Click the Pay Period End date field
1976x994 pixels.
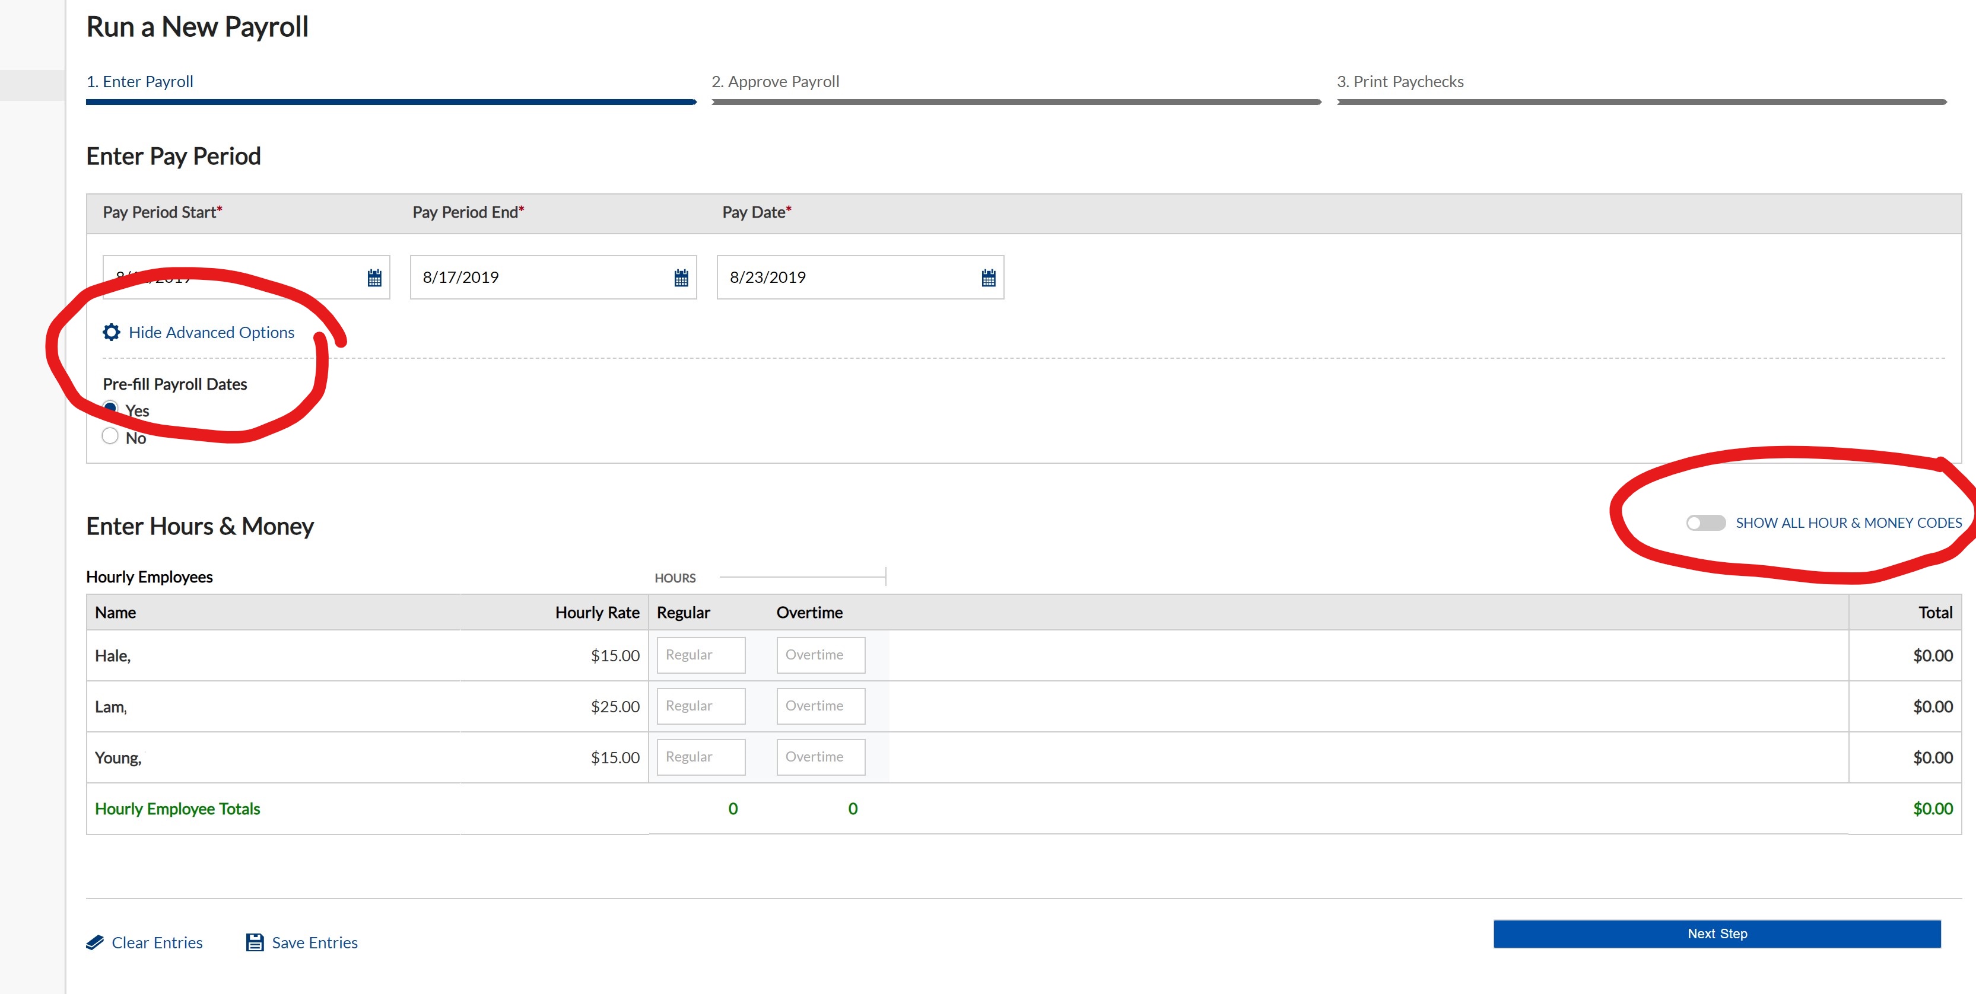pyautogui.click(x=537, y=278)
